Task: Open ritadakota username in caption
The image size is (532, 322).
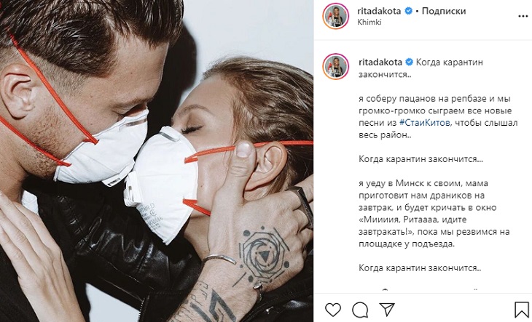Action: [x=380, y=62]
